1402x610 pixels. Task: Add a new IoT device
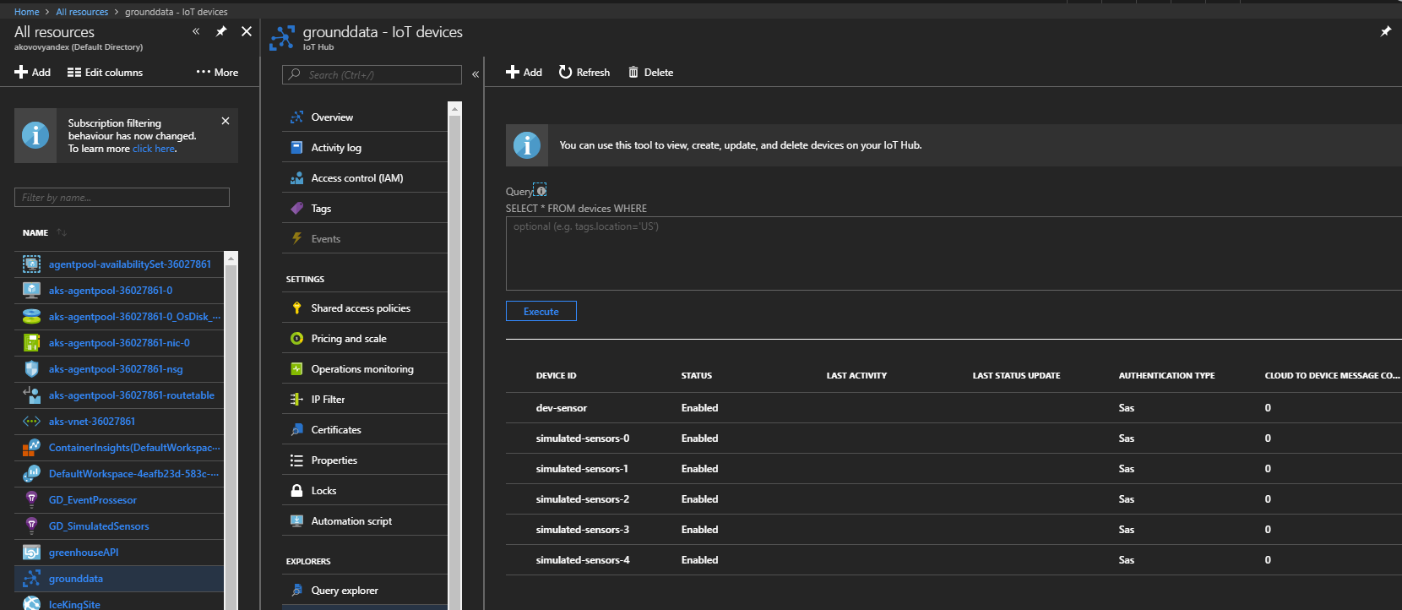pyautogui.click(x=524, y=73)
